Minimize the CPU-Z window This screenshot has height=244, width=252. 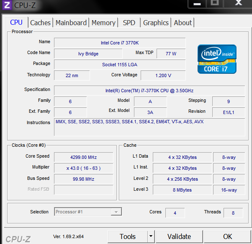[x=197, y=4]
